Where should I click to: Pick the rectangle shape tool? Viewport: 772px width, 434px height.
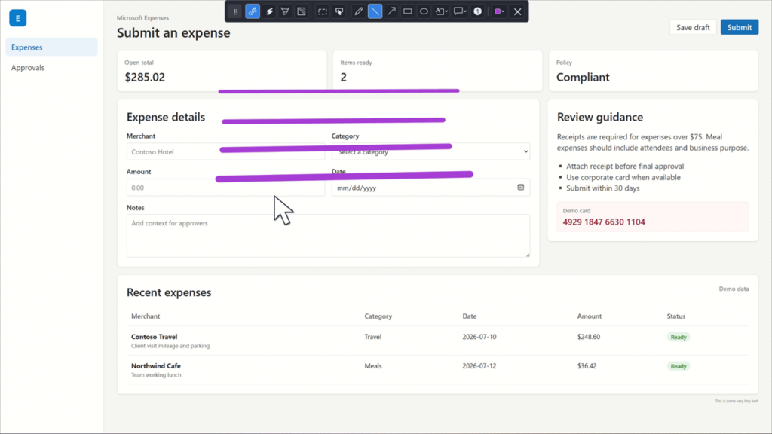(408, 11)
